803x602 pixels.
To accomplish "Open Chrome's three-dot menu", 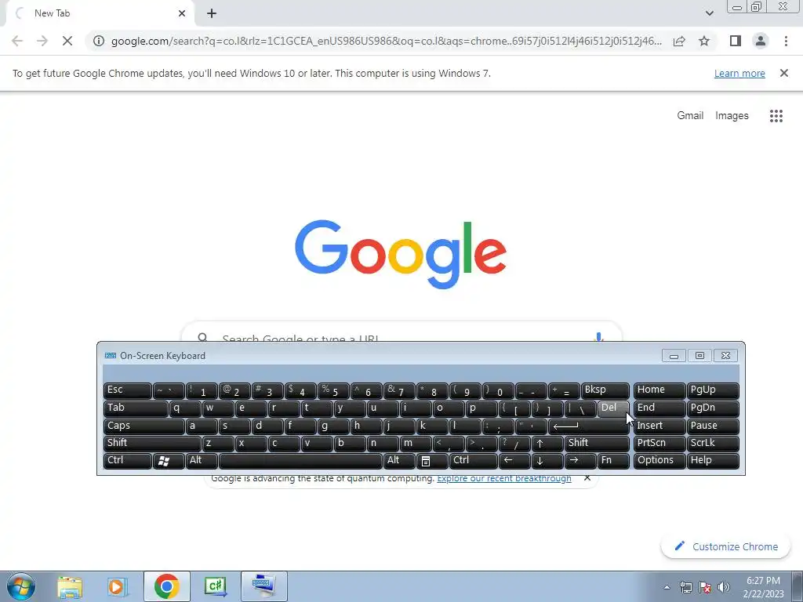I will tap(786, 41).
